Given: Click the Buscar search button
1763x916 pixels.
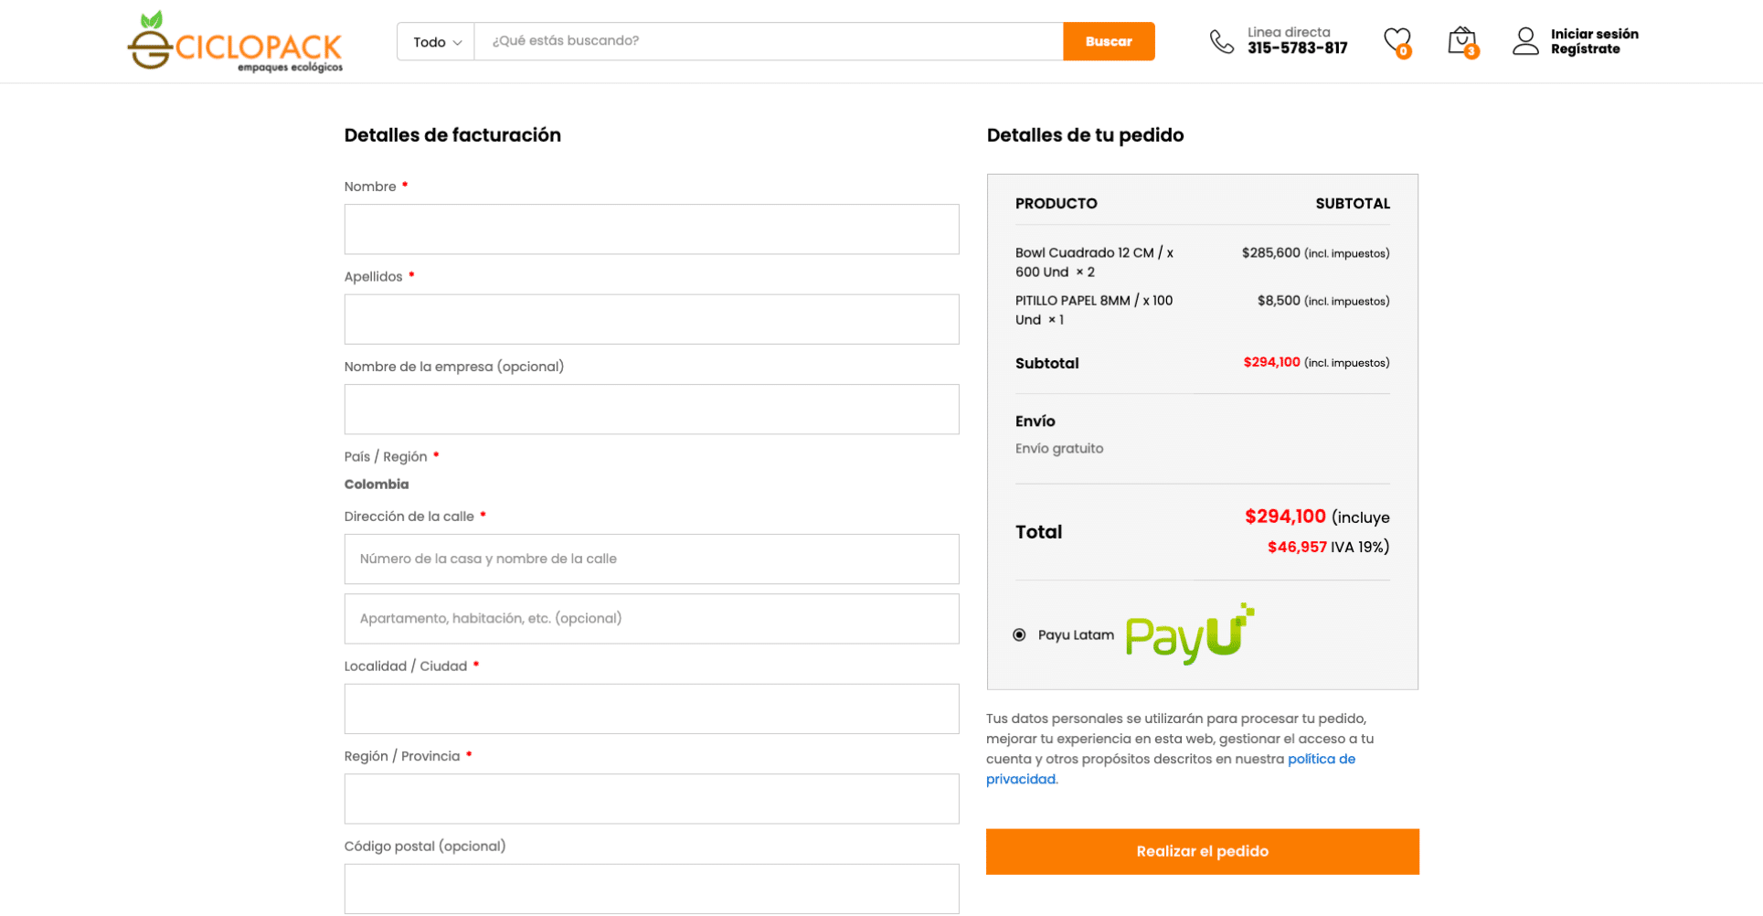Looking at the screenshot, I should click(1109, 41).
